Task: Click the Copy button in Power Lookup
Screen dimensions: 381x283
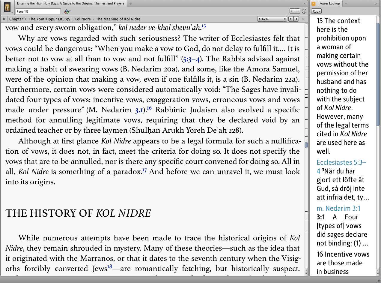Action: [316, 11]
